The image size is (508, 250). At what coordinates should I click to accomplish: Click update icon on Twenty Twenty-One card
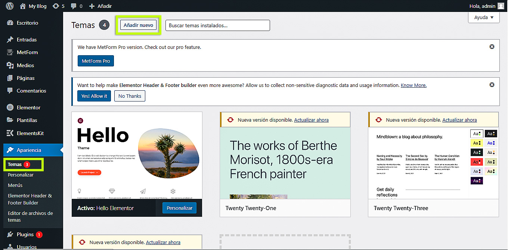[230, 120]
